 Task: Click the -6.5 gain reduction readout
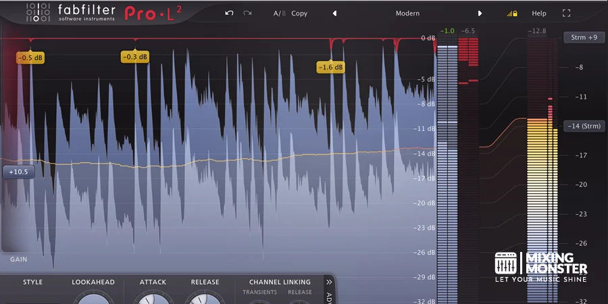pos(468,31)
